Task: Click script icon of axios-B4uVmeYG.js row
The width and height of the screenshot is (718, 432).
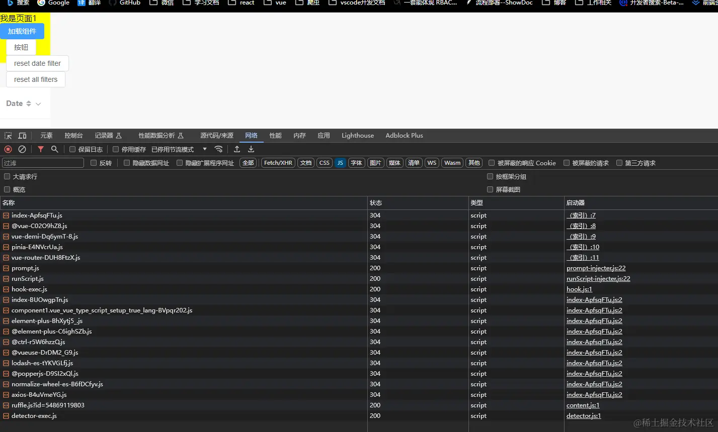Action: [6, 395]
